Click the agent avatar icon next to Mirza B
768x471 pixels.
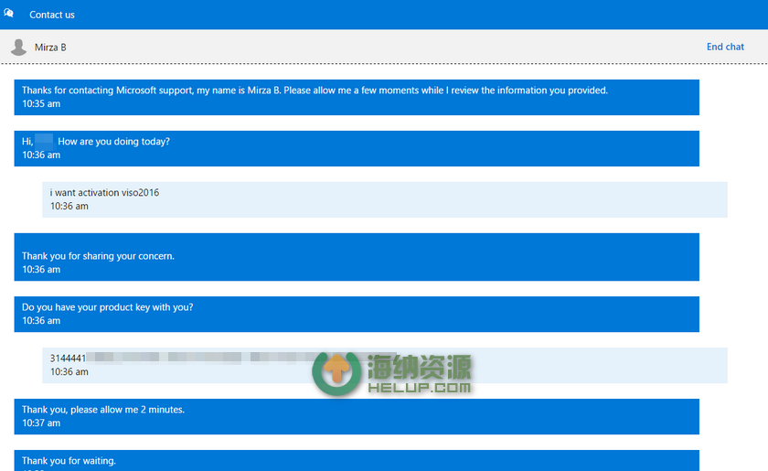click(18, 47)
